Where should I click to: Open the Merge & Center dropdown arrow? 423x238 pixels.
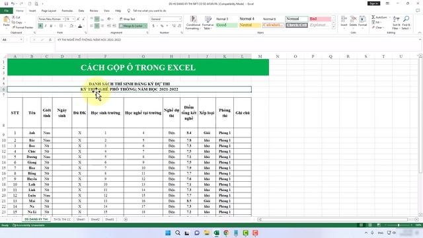click(x=145, y=26)
